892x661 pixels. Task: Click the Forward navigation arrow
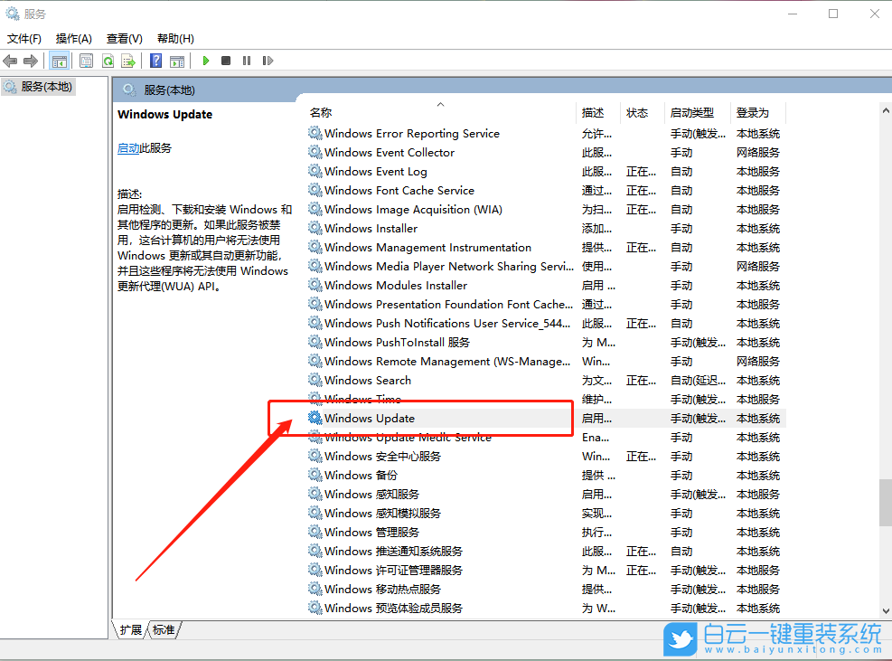point(33,61)
